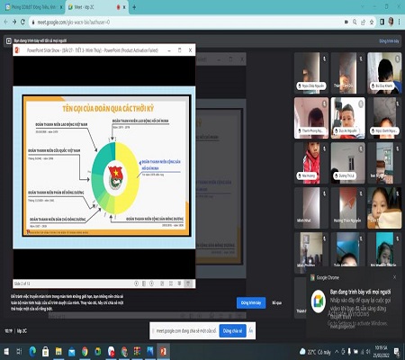This screenshot has width=405, height=360.
Task: Open the Chrome three-dot menu
Action: point(400,22)
